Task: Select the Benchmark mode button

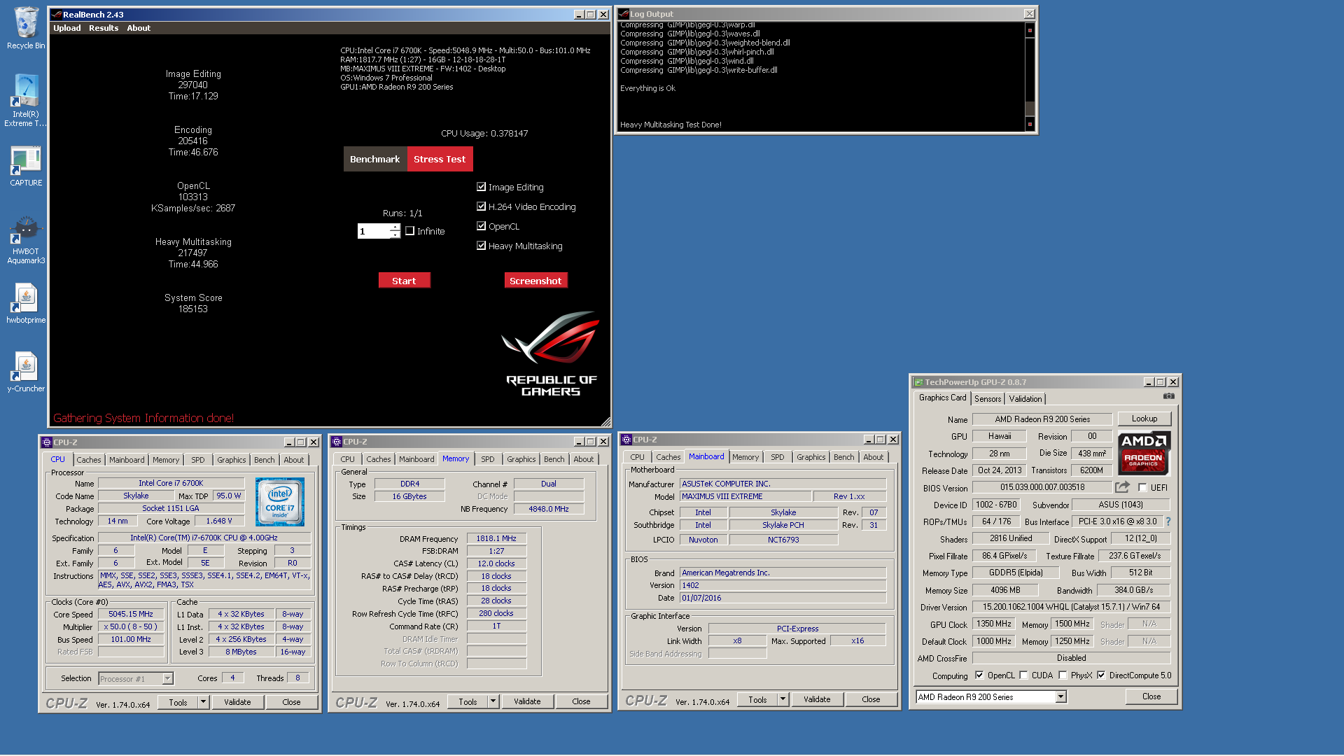Action: point(375,159)
